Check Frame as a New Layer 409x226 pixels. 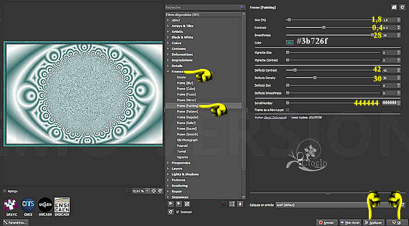[x=287, y=110]
